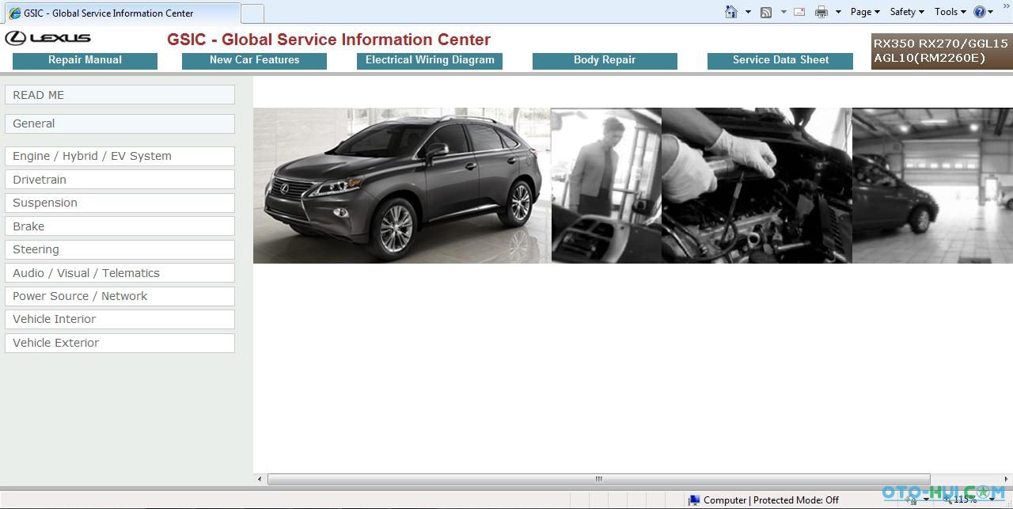Click the GSIC page title heading
The height and width of the screenshot is (509, 1013).
328,40
